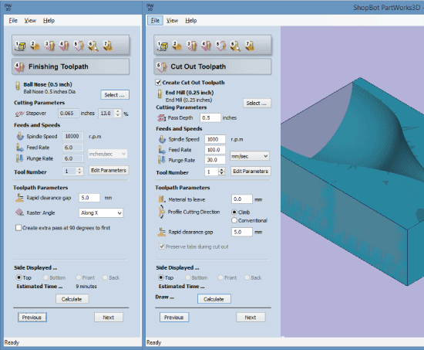Click step 4 icon in Cut Out Toolpath window

(207, 46)
